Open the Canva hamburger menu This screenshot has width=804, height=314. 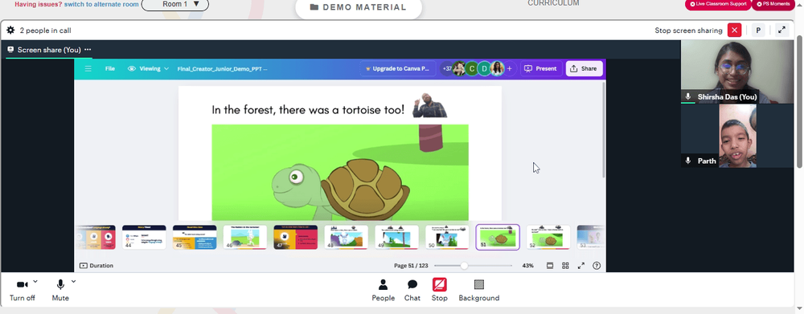(88, 68)
